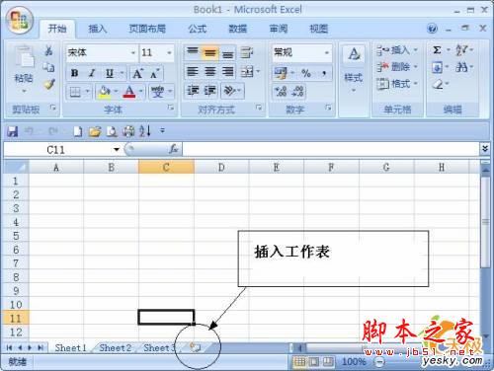The width and height of the screenshot is (494, 371).
Task: Toggle wrap text
Action: click(x=246, y=52)
